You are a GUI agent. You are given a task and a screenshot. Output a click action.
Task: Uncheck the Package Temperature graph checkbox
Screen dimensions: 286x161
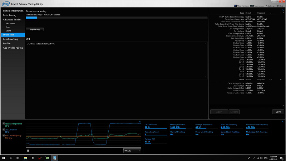[4, 123]
